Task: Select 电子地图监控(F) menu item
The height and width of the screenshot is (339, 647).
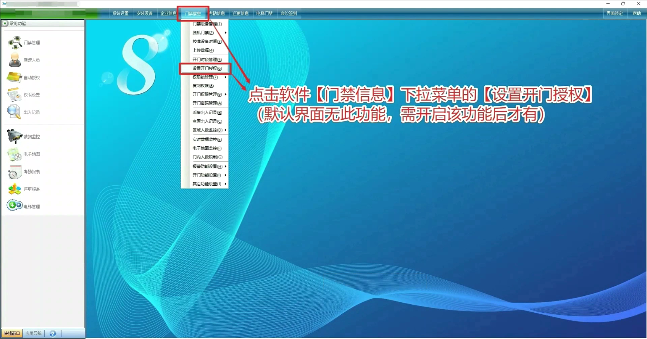Action: coord(205,148)
